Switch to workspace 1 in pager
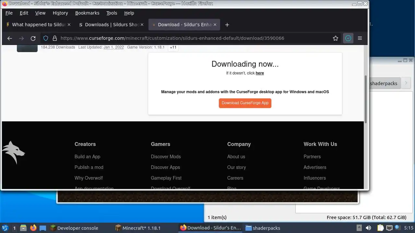 coord(14,228)
